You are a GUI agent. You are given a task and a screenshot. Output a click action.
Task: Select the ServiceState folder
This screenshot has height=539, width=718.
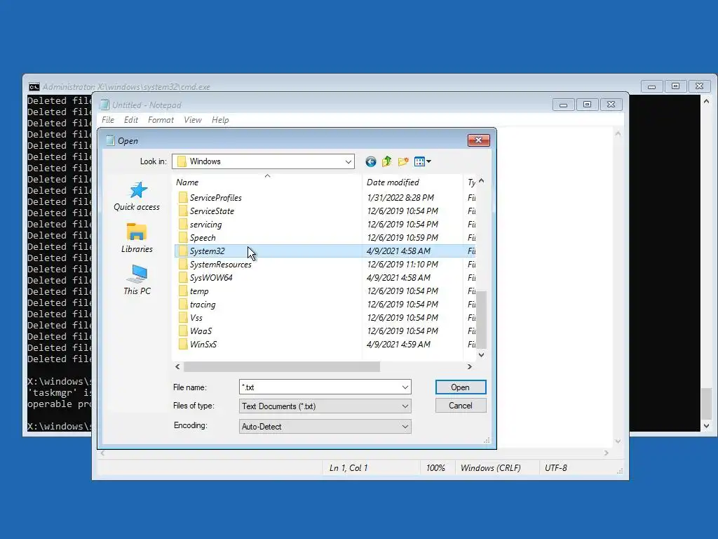(x=212, y=211)
